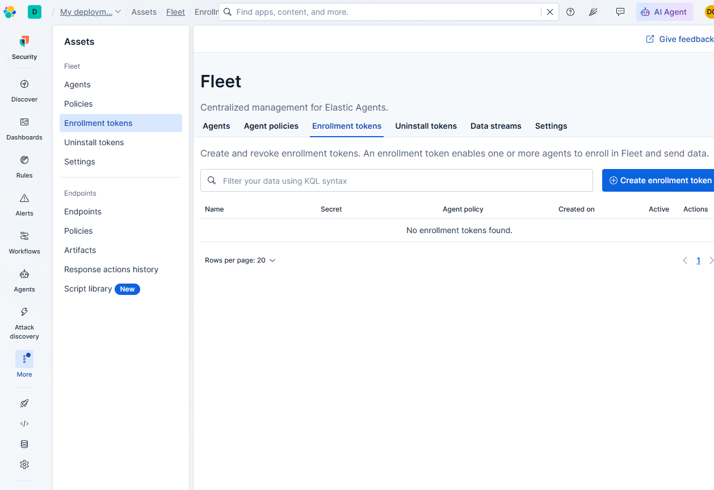
Task: Select page 1 in pagination
Action: coord(698,260)
